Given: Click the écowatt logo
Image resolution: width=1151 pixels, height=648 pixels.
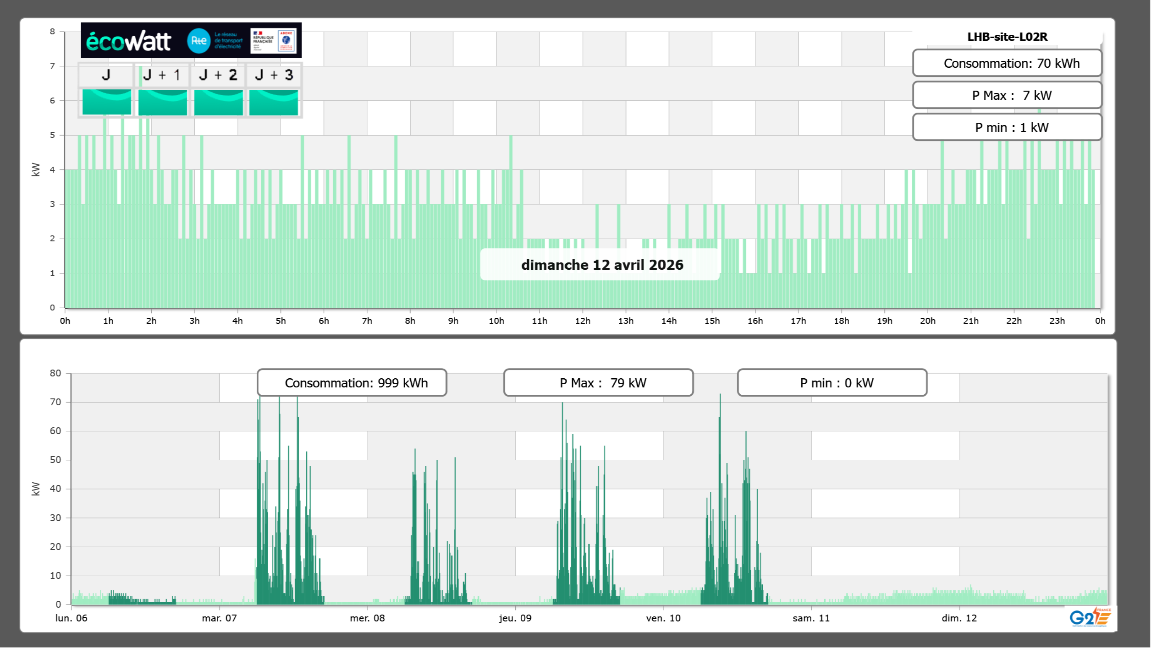Looking at the screenshot, I should pyautogui.click(x=128, y=41).
